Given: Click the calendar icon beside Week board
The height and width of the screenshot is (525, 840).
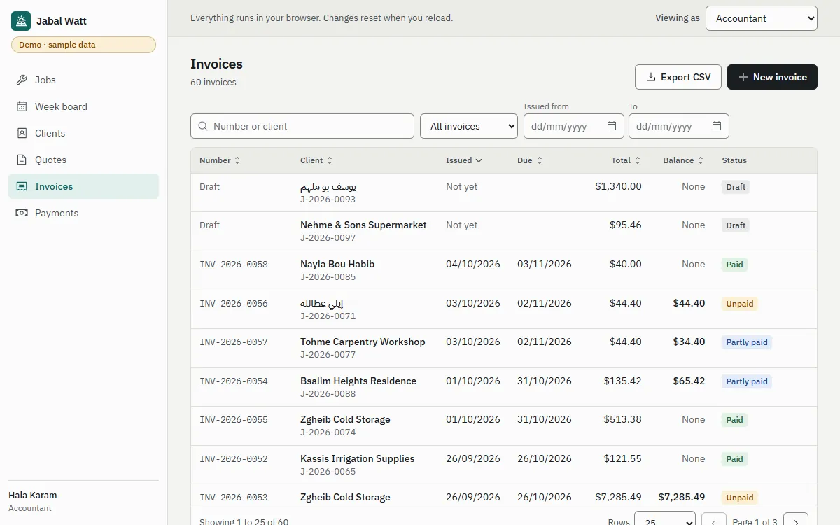Looking at the screenshot, I should (22, 106).
